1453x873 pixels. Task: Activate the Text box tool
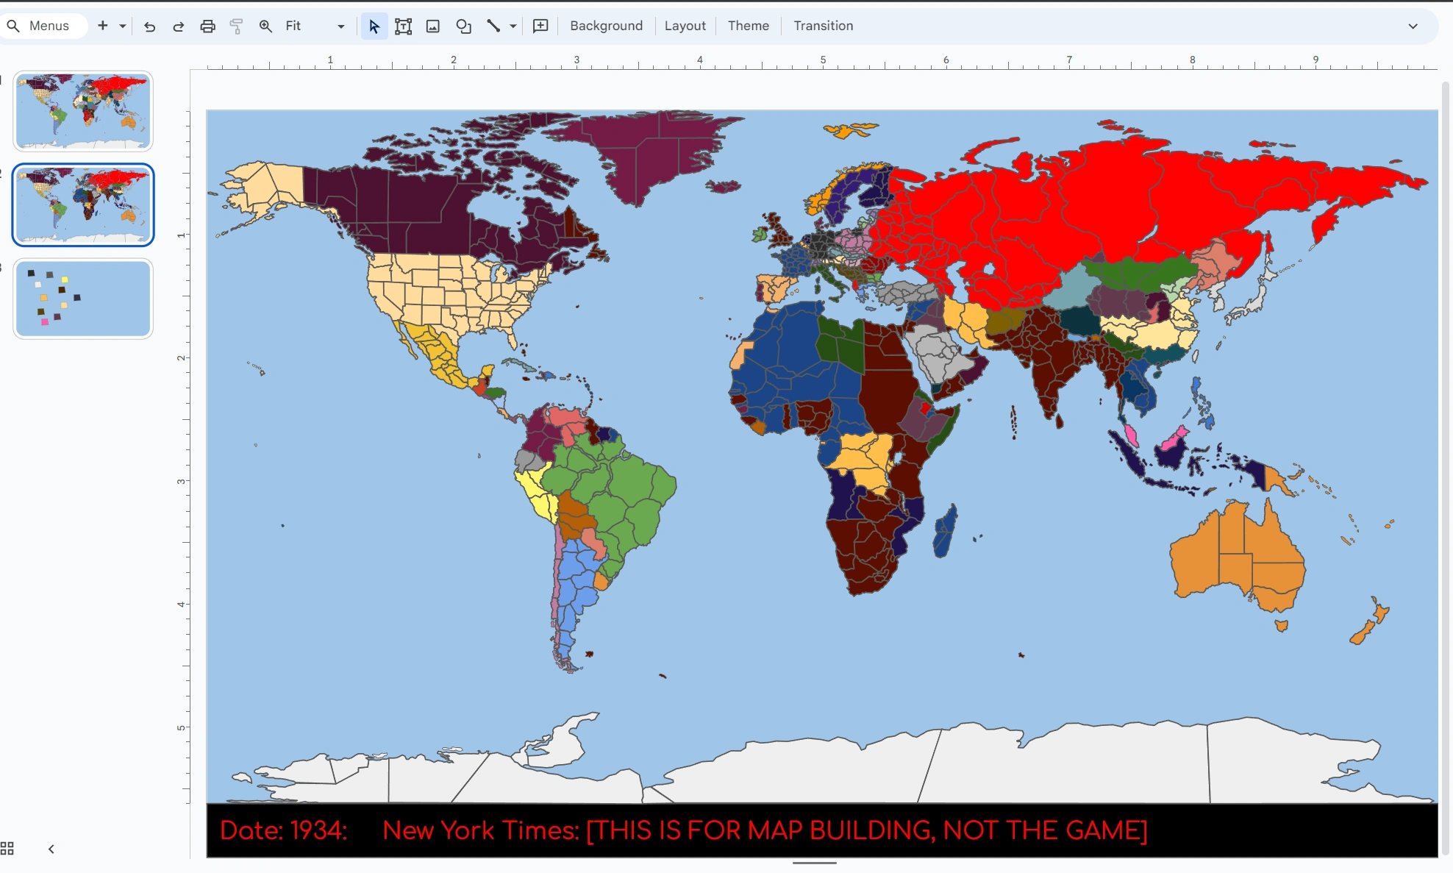403,26
